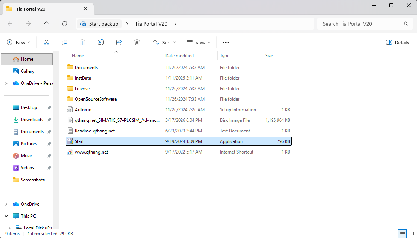Expand the OneDrive - Personal tree node
This screenshot has width=417, height=238.
6,83
